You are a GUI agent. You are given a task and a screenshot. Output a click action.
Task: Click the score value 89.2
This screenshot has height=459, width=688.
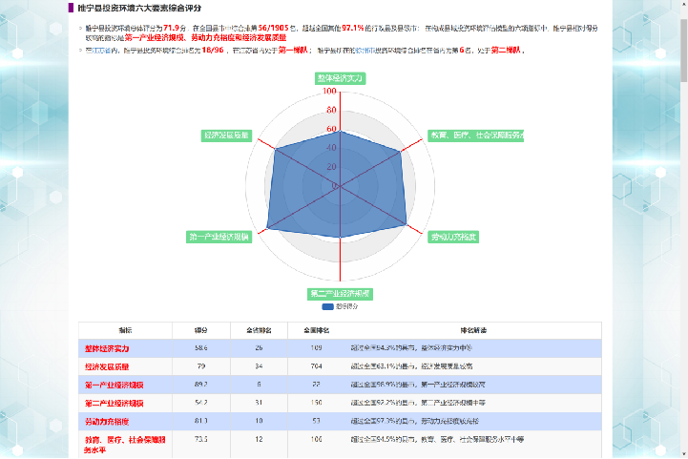[x=201, y=385]
